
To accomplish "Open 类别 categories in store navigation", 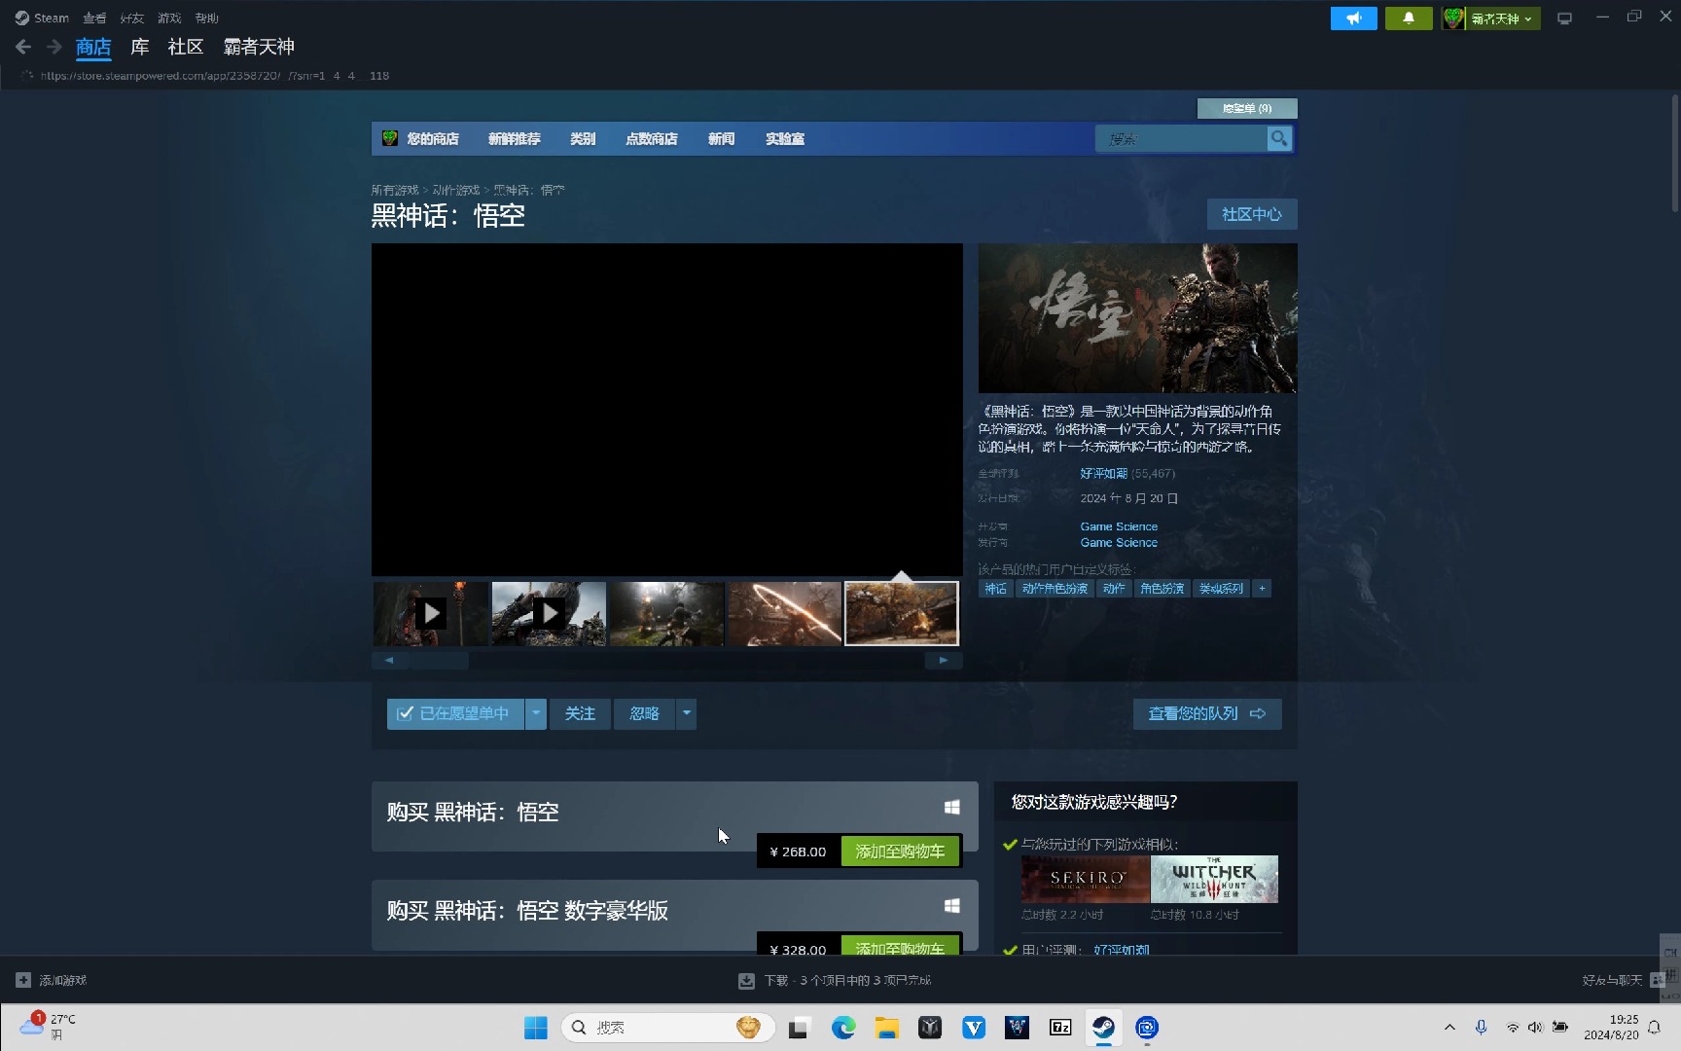I will (x=583, y=139).
